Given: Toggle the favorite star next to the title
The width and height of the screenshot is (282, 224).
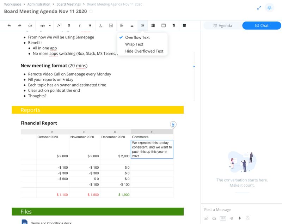Looking at the screenshot, I should click(91, 11).
